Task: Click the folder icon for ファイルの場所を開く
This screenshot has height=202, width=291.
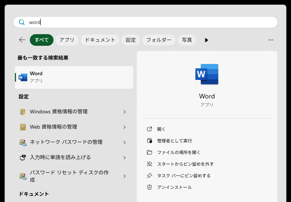Action: (150, 152)
